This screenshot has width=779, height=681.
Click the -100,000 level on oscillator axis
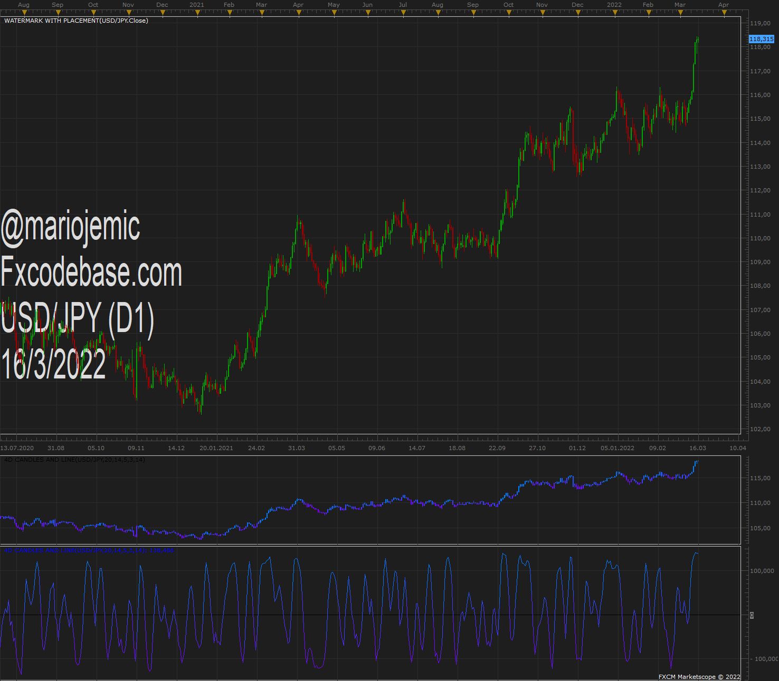764,659
